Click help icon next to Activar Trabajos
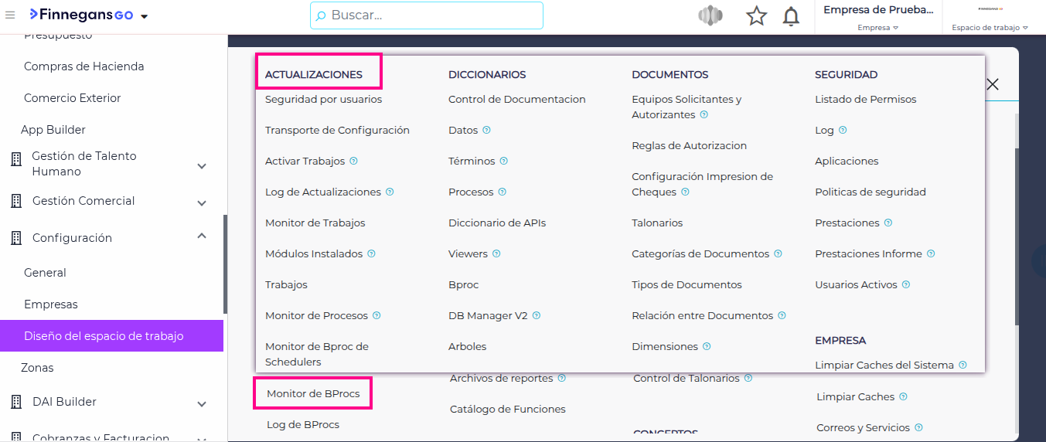 [x=353, y=161]
